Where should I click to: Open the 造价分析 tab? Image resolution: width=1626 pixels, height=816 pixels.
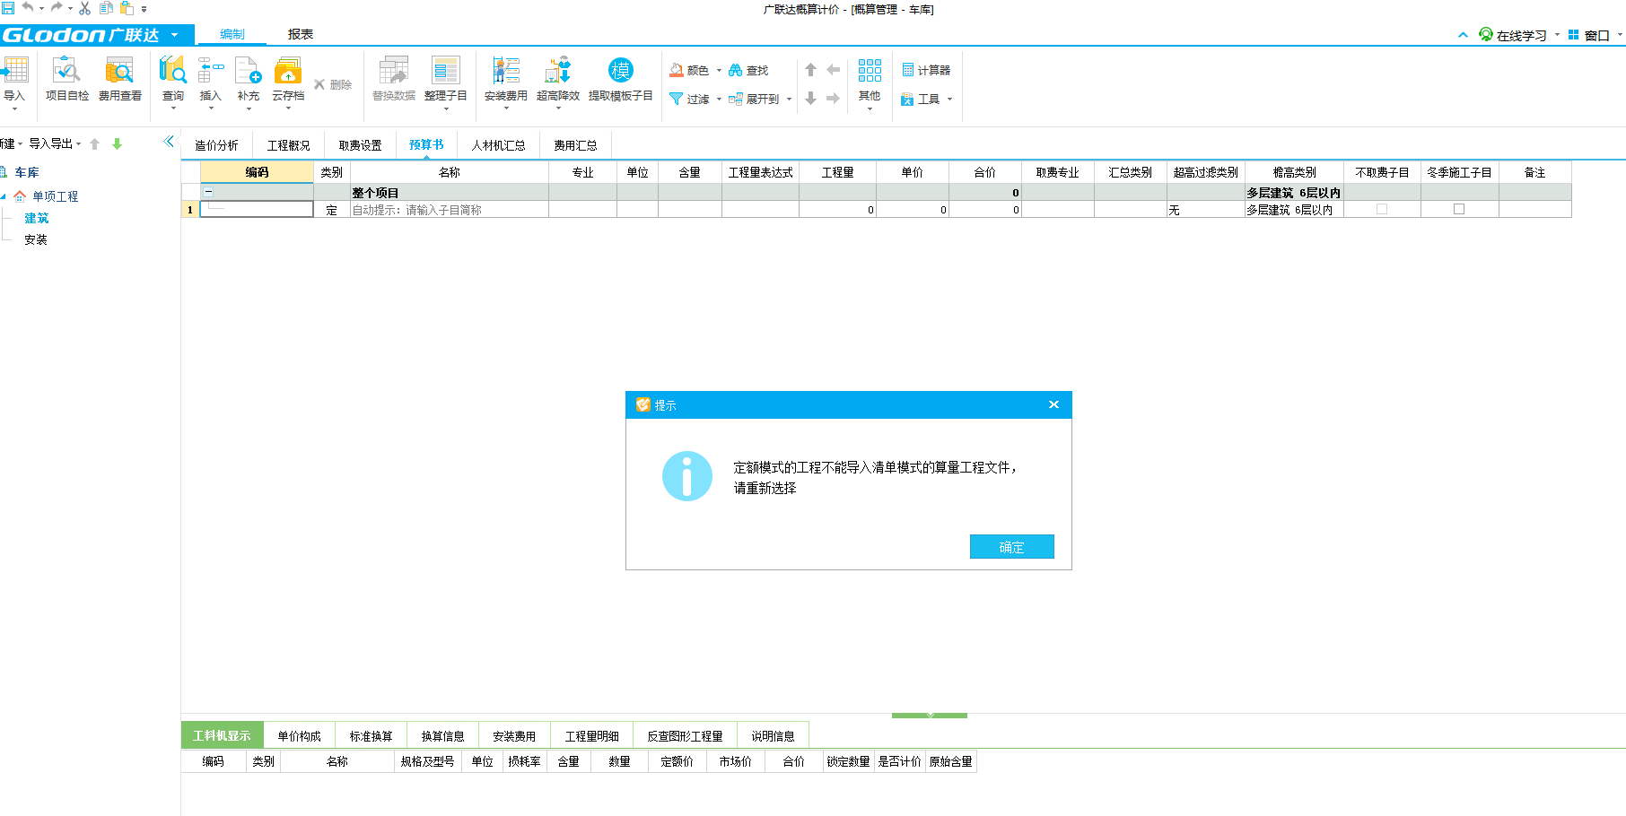(x=217, y=145)
